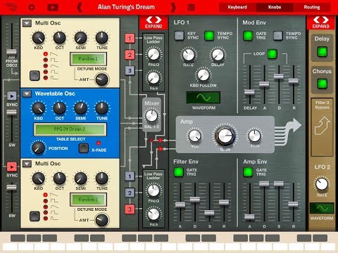Viewport: 338px width, 253px height.
Task: Select upper filter routing button 3
Action: coord(130,70)
